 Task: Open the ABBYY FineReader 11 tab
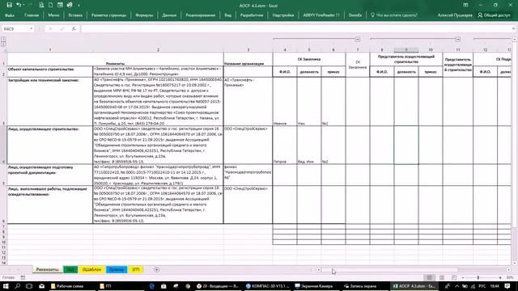coord(321,15)
